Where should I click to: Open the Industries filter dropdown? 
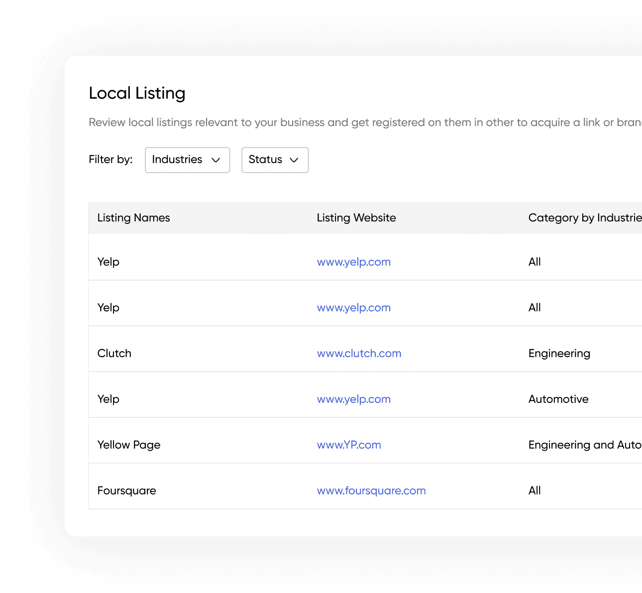click(x=187, y=160)
